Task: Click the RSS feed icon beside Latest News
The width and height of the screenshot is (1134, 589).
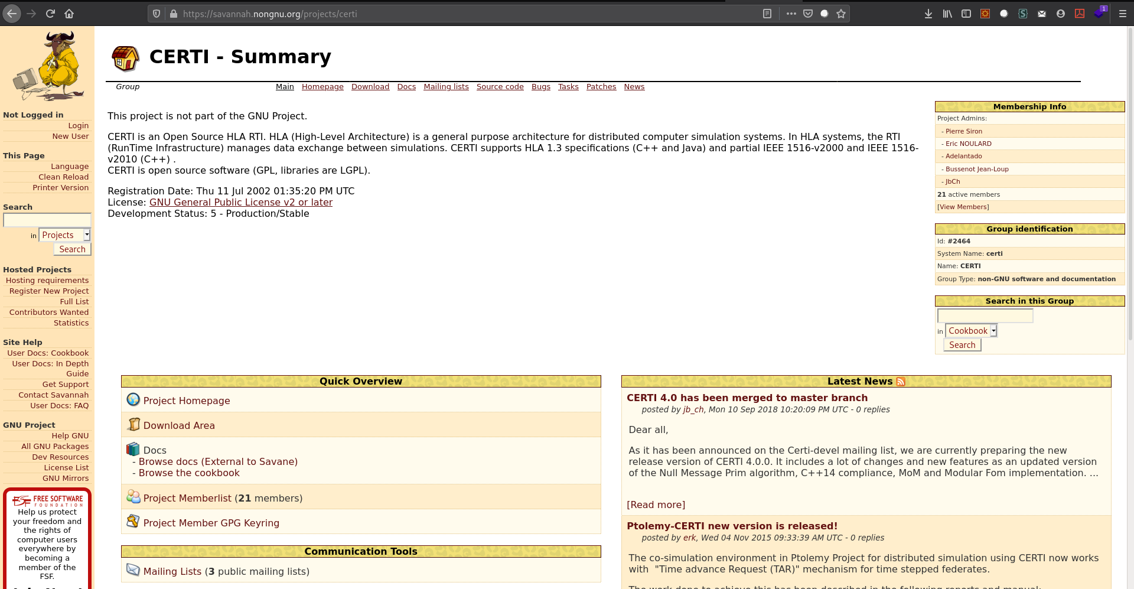Action: pyautogui.click(x=901, y=382)
